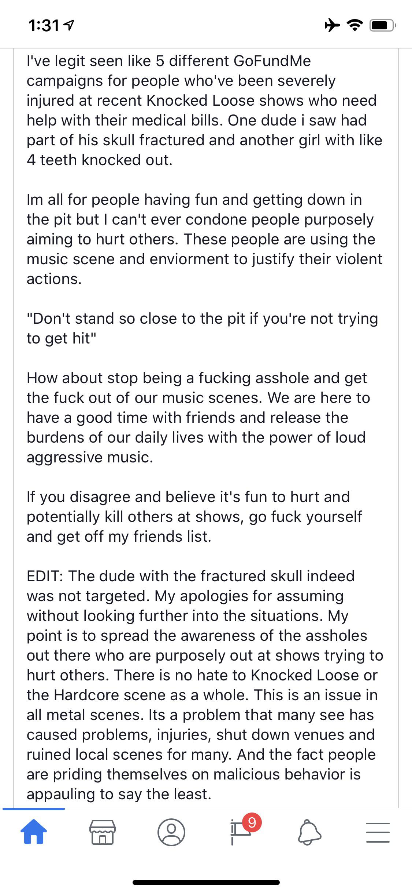
Task: Open the Marketplace storefront tab
Action: 103,832
